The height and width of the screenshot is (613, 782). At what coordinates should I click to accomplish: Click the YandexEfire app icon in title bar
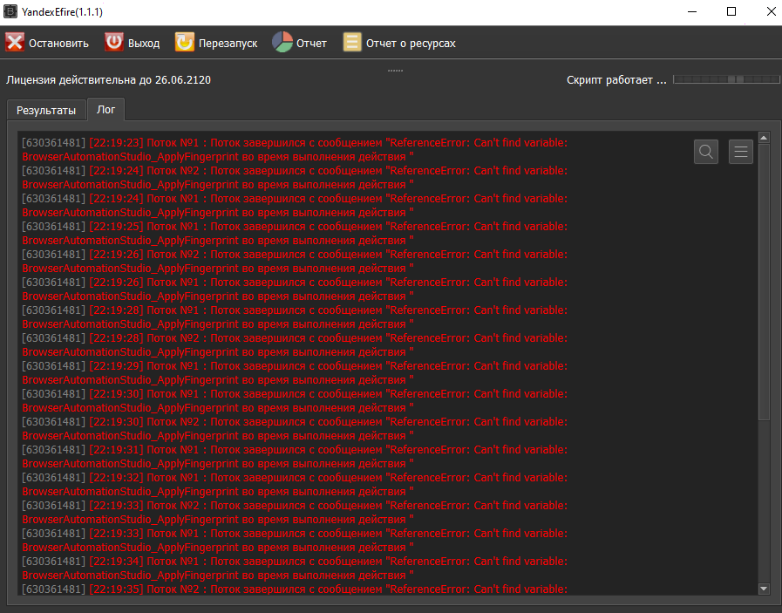point(11,11)
